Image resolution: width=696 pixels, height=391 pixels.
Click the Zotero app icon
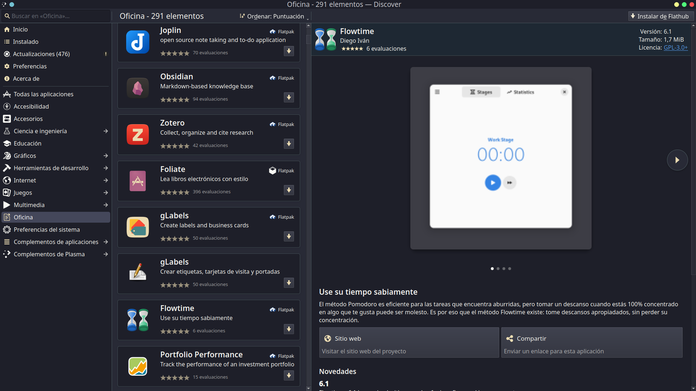click(x=138, y=134)
